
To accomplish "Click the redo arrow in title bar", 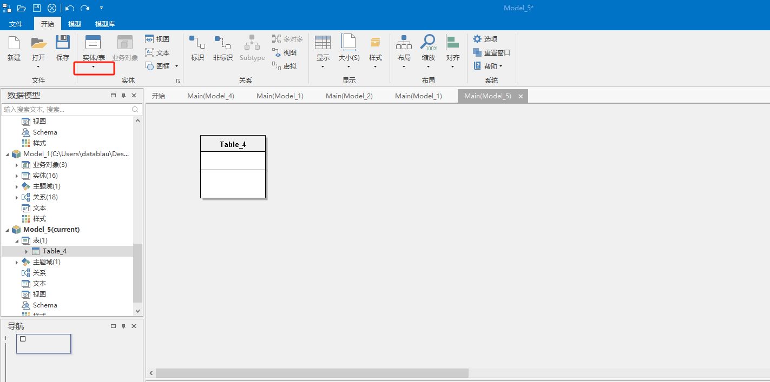I will point(85,8).
